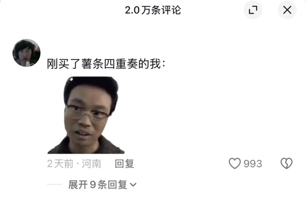Expand the 9 replies via 展开9条回复
Image resolution: width=306 pixels, height=207 pixels.
pyautogui.click(x=102, y=185)
